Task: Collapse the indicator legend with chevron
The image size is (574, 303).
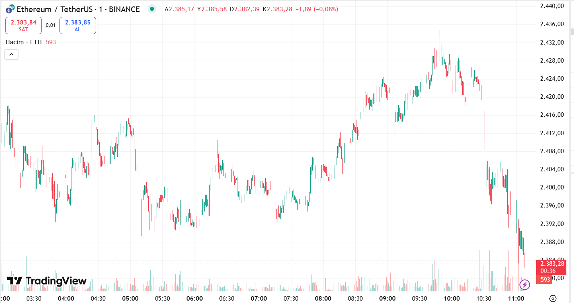Action: [11, 54]
